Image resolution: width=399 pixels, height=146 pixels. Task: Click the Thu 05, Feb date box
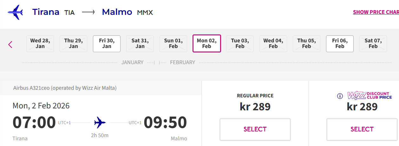(x=306, y=44)
